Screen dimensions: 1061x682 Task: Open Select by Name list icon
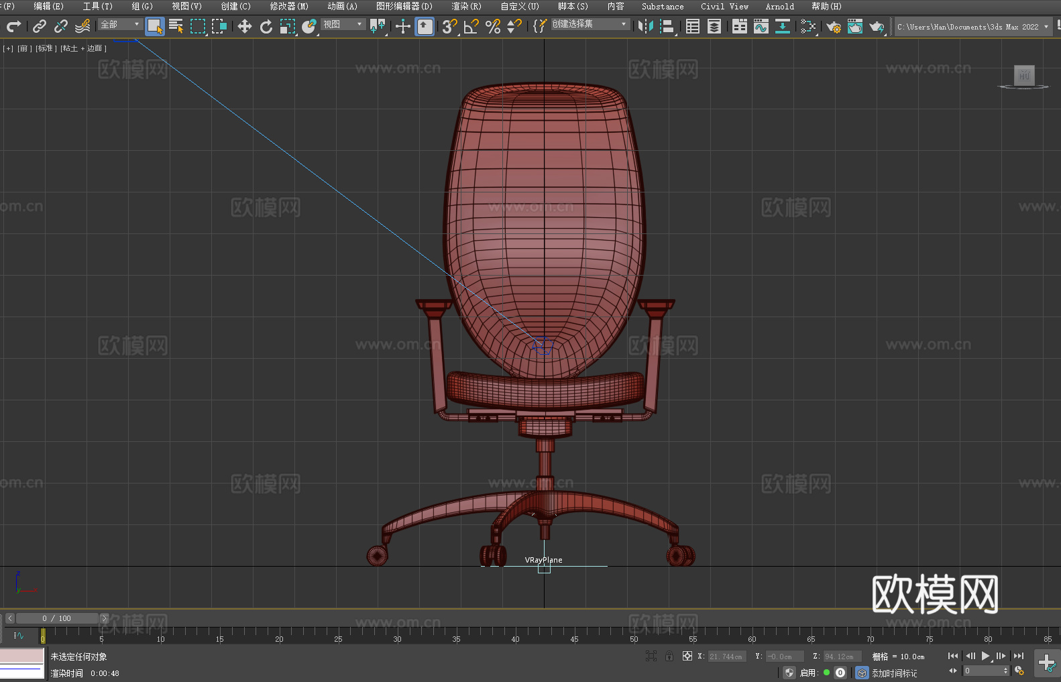[176, 26]
